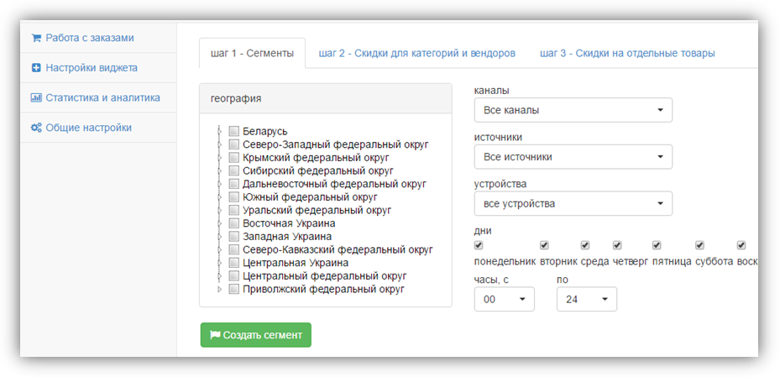Open the Все источники dropdown

(x=573, y=157)
